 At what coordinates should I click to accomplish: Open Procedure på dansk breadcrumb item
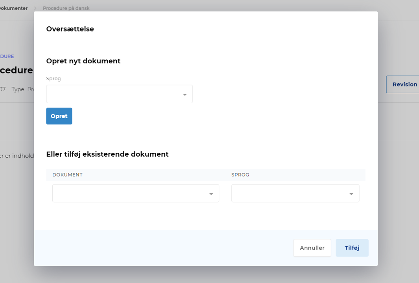click(x=66, y=8)
